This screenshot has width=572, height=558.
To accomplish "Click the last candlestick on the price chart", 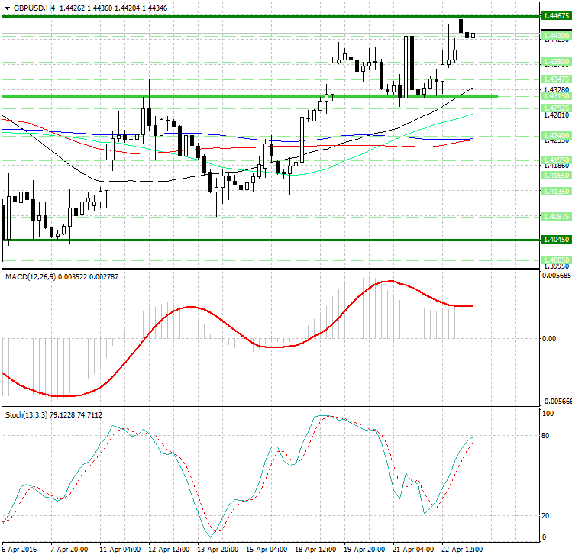I will tap(473, 35).
